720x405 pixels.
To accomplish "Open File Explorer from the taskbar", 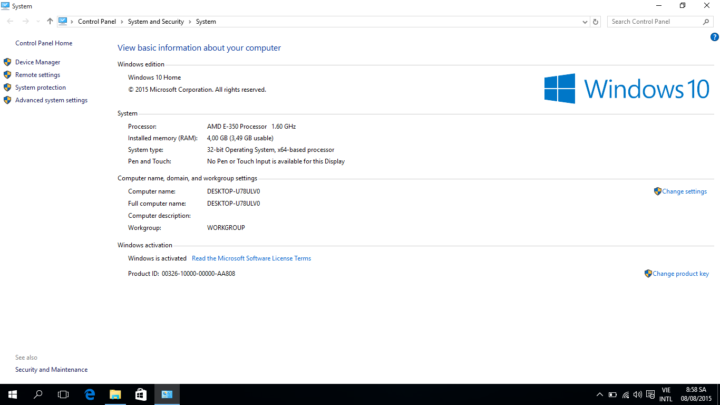I will click(115, 394).
